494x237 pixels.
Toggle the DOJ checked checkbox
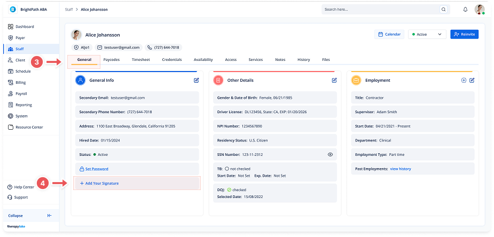pyautogui.click(x=229, y=189)
